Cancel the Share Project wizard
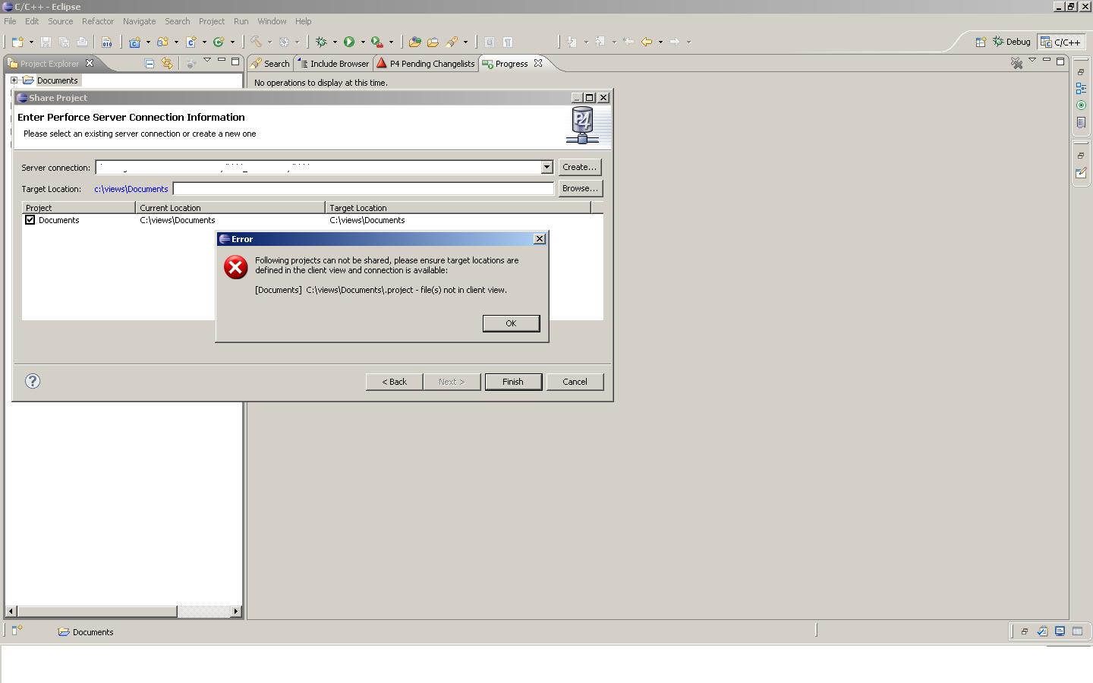Screen dimensions: 1093x683 (x=575, y=382)
